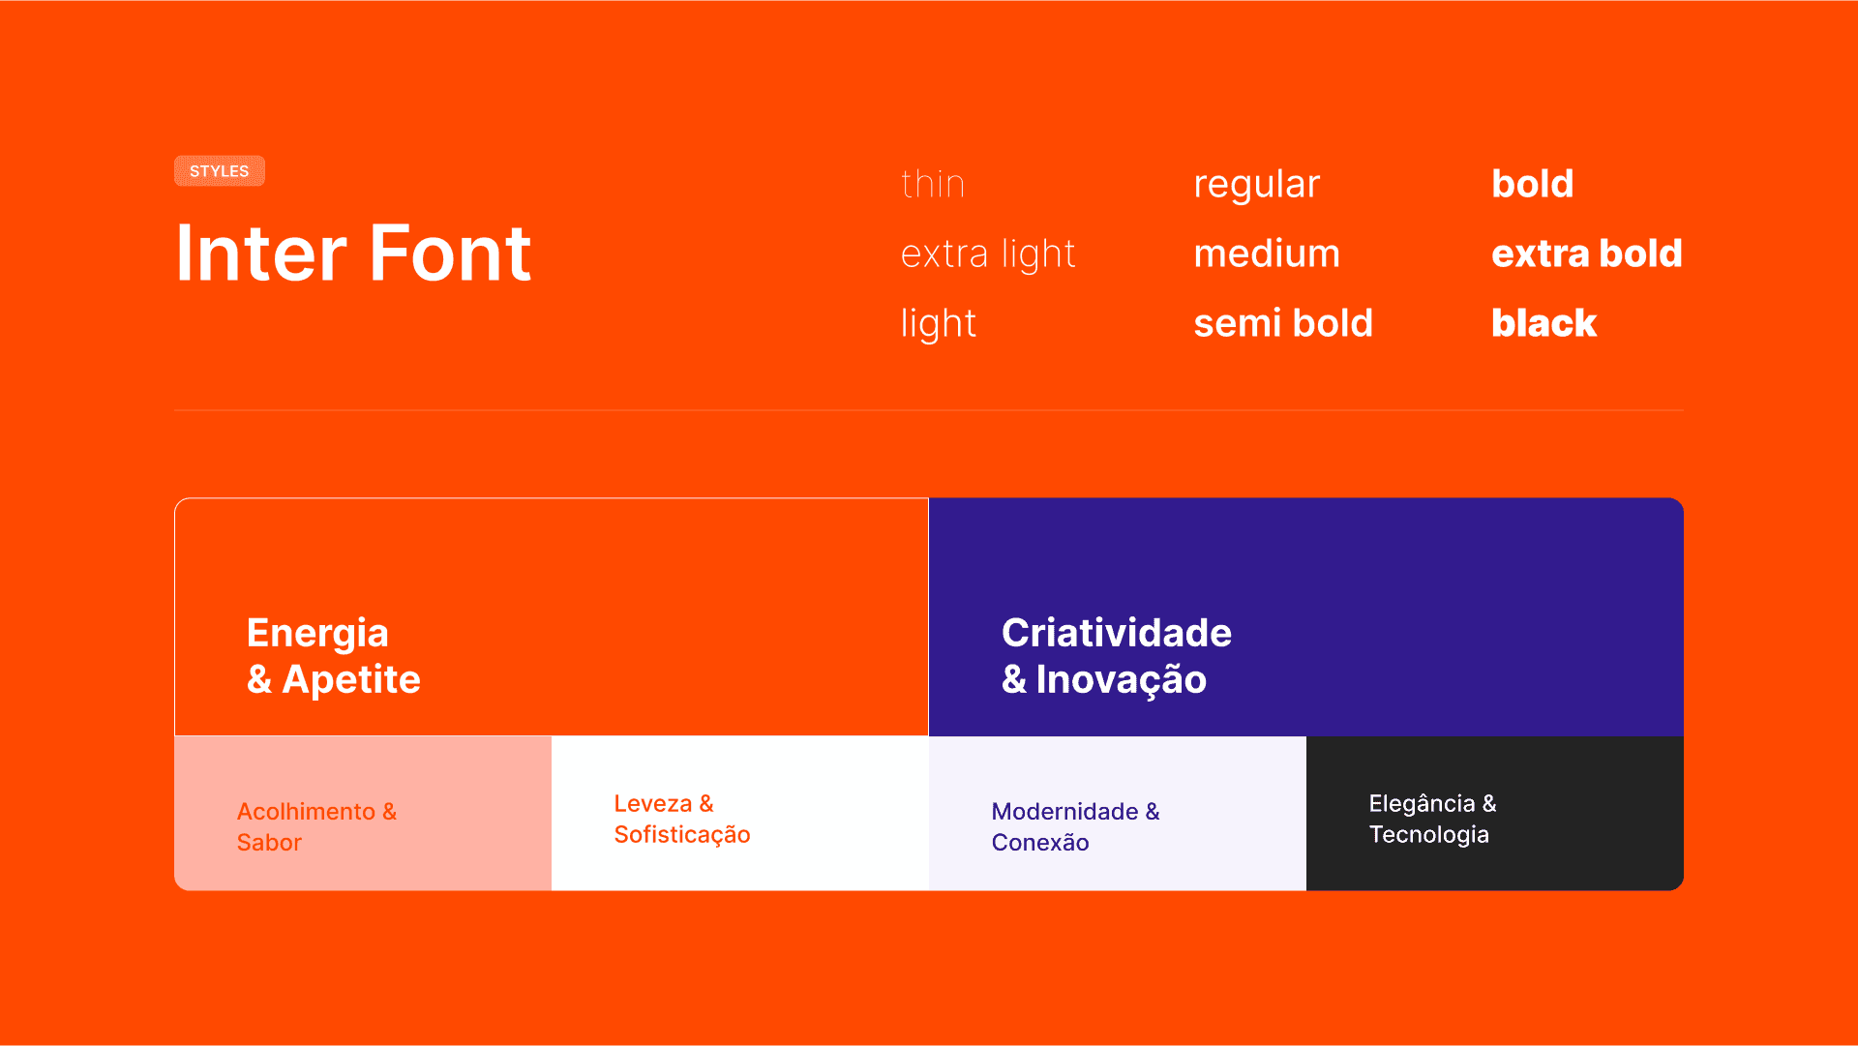Select the purple Criatividade & Inovação swatch
Screen dimensions: 1858x1046
tap(1306, 617)
